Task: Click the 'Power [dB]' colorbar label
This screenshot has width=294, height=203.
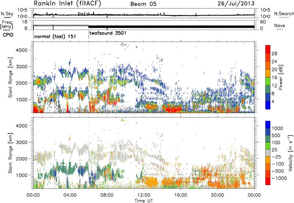Action: (x=280, y=77)
